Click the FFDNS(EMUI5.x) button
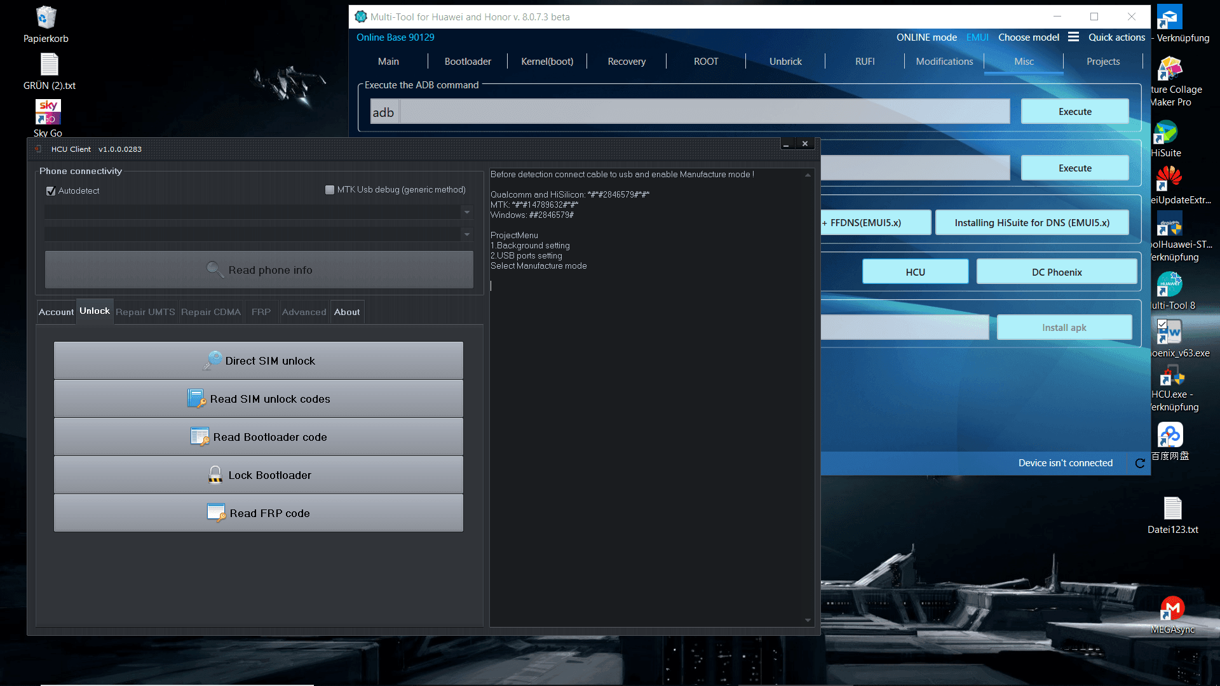Screen dimensions: 1220x686 (876, 223)
